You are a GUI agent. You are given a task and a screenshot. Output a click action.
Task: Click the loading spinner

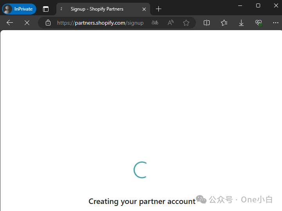pyautogui.click(x=141, y=170)
